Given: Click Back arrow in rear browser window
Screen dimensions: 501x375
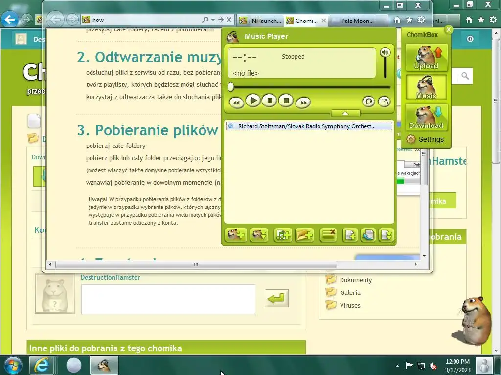Looking at the screenshot, I should pos(10,20).
